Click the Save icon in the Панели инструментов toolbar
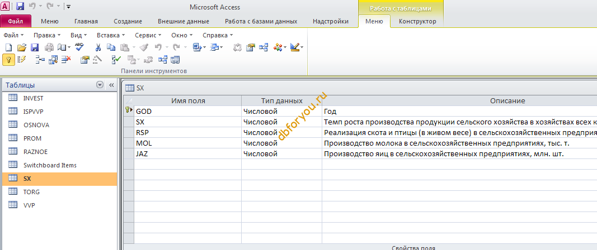 [x=35, y=47]
